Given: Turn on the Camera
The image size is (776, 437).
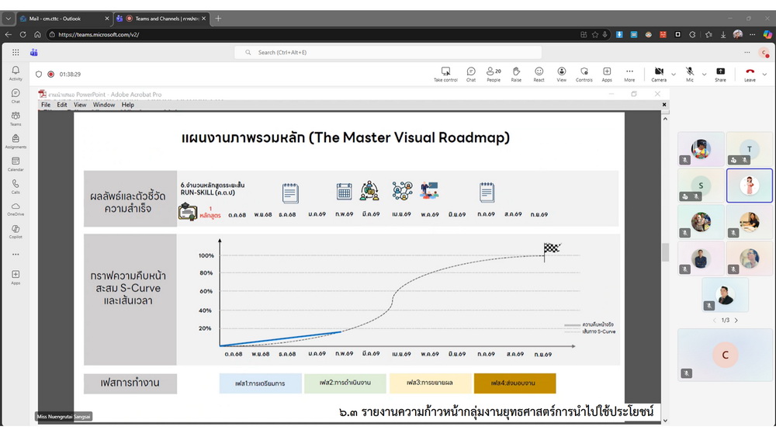Looking at the screenshot, I should tap(659, 74).
